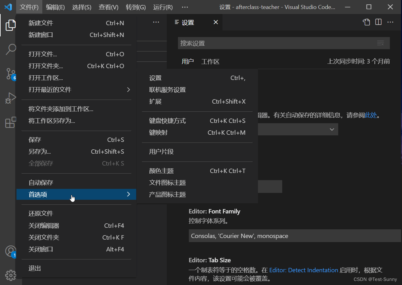Choose 文件图标主题 from submenu
This screenshot has width=402, height=285.
coord(197,183)
